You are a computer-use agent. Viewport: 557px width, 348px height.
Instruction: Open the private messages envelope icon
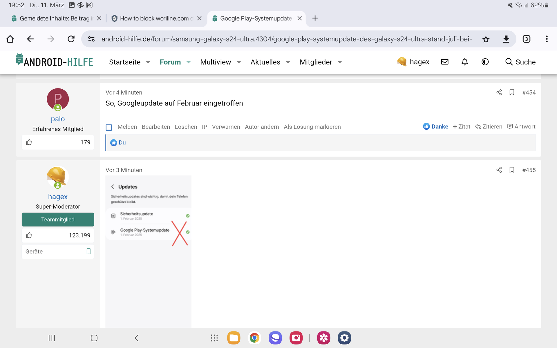(445, 62)
